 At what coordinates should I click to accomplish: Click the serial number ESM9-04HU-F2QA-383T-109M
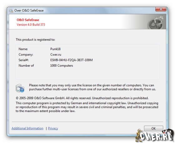(x=72, y=60)
